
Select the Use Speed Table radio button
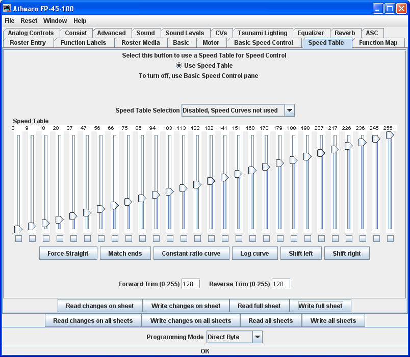(179, 66)
